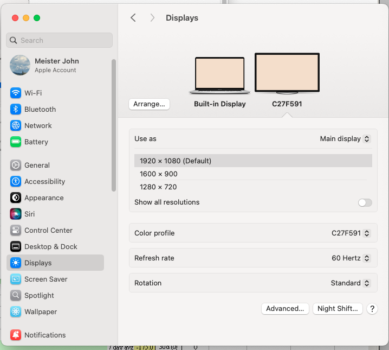Image resolution: width=389 pixels, height=350 pixels.
Task: Open the Wallpaper settings icon
Action: (16, 311)
